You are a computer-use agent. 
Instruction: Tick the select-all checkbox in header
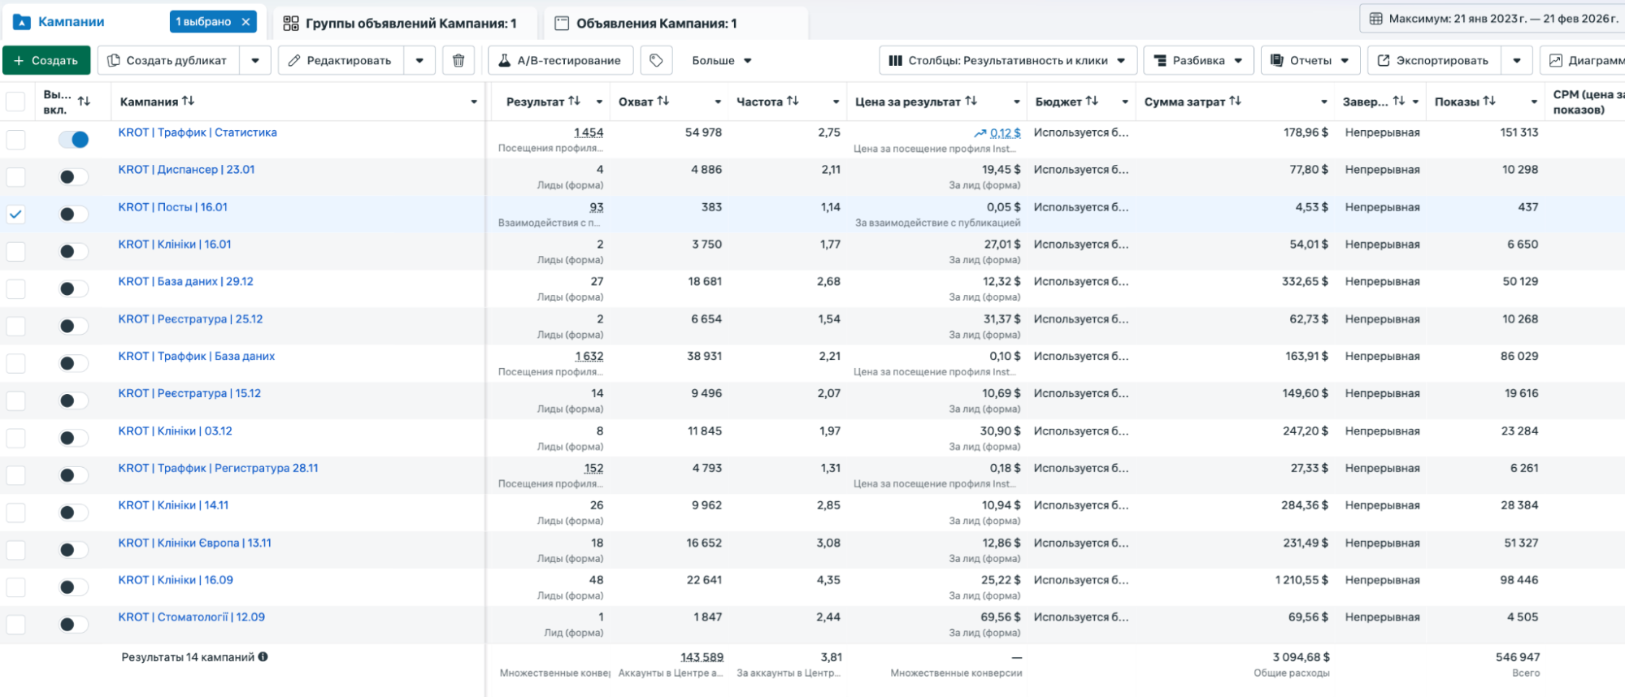(x=15, y=102)
